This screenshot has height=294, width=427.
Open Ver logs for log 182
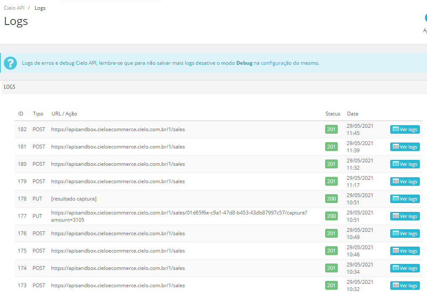pyautogui.click(x=405, y=129)
